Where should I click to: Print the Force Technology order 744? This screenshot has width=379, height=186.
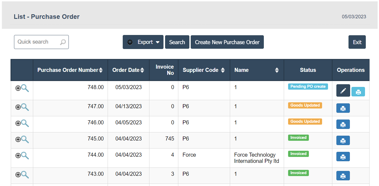click(343, 157)
